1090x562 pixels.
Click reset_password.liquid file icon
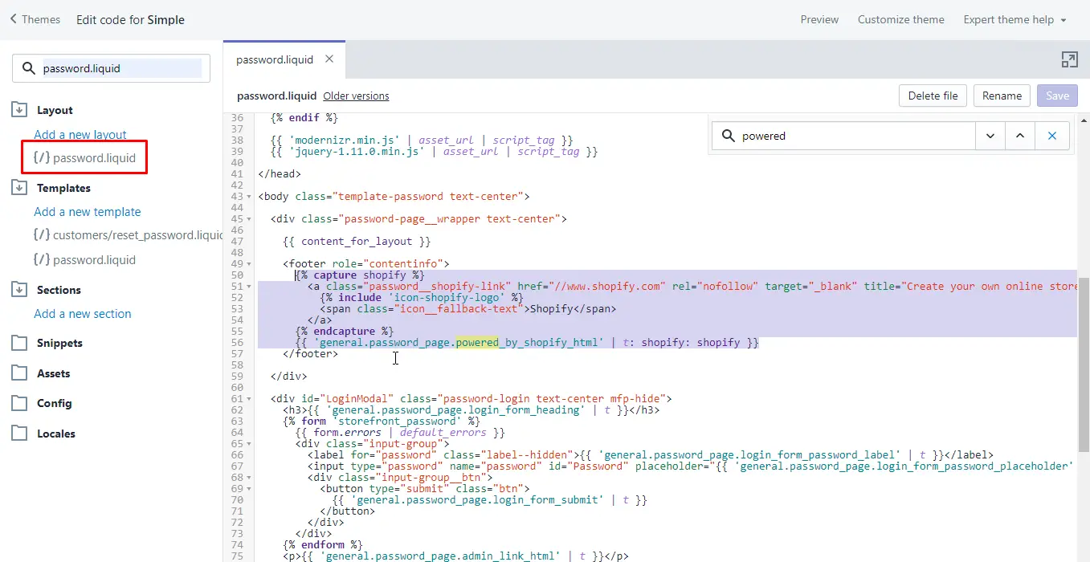point(41,235)
